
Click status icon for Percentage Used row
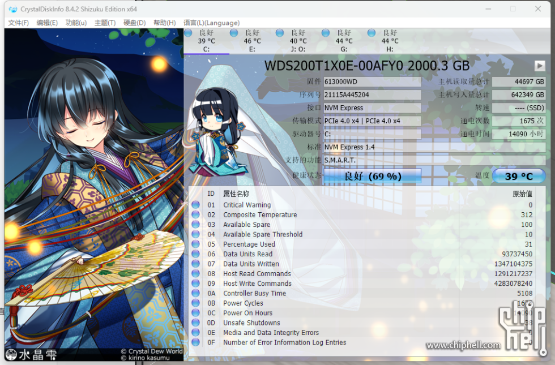(196, 244)
